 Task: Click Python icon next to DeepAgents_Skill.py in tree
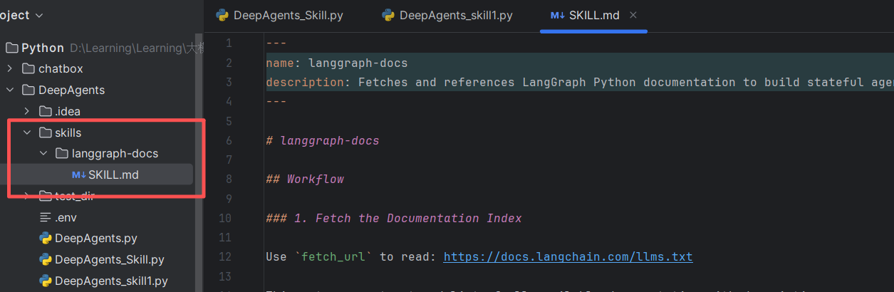[45, 260]
